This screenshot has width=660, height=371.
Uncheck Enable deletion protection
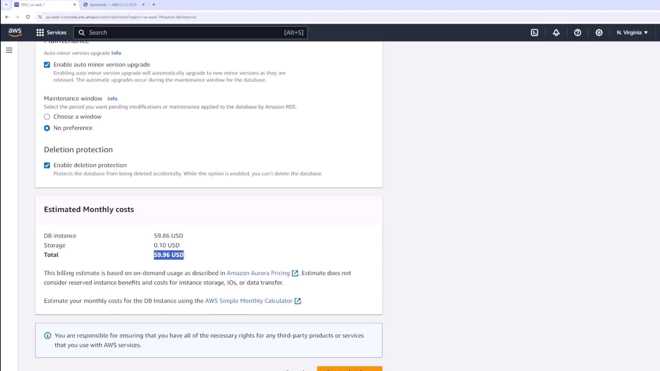(x=47, y=166)
